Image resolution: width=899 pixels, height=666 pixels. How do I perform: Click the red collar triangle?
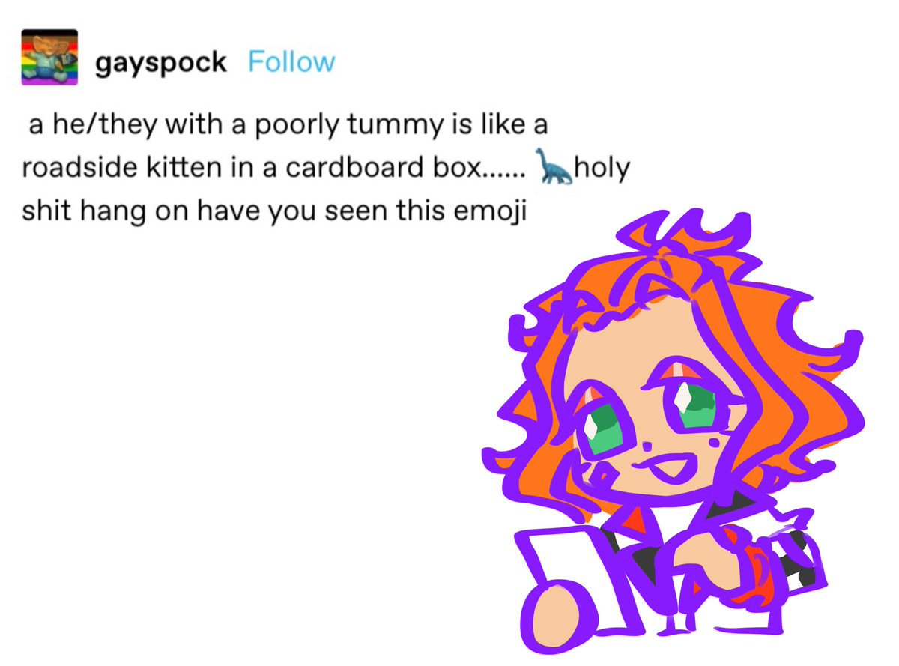[636, 520]
